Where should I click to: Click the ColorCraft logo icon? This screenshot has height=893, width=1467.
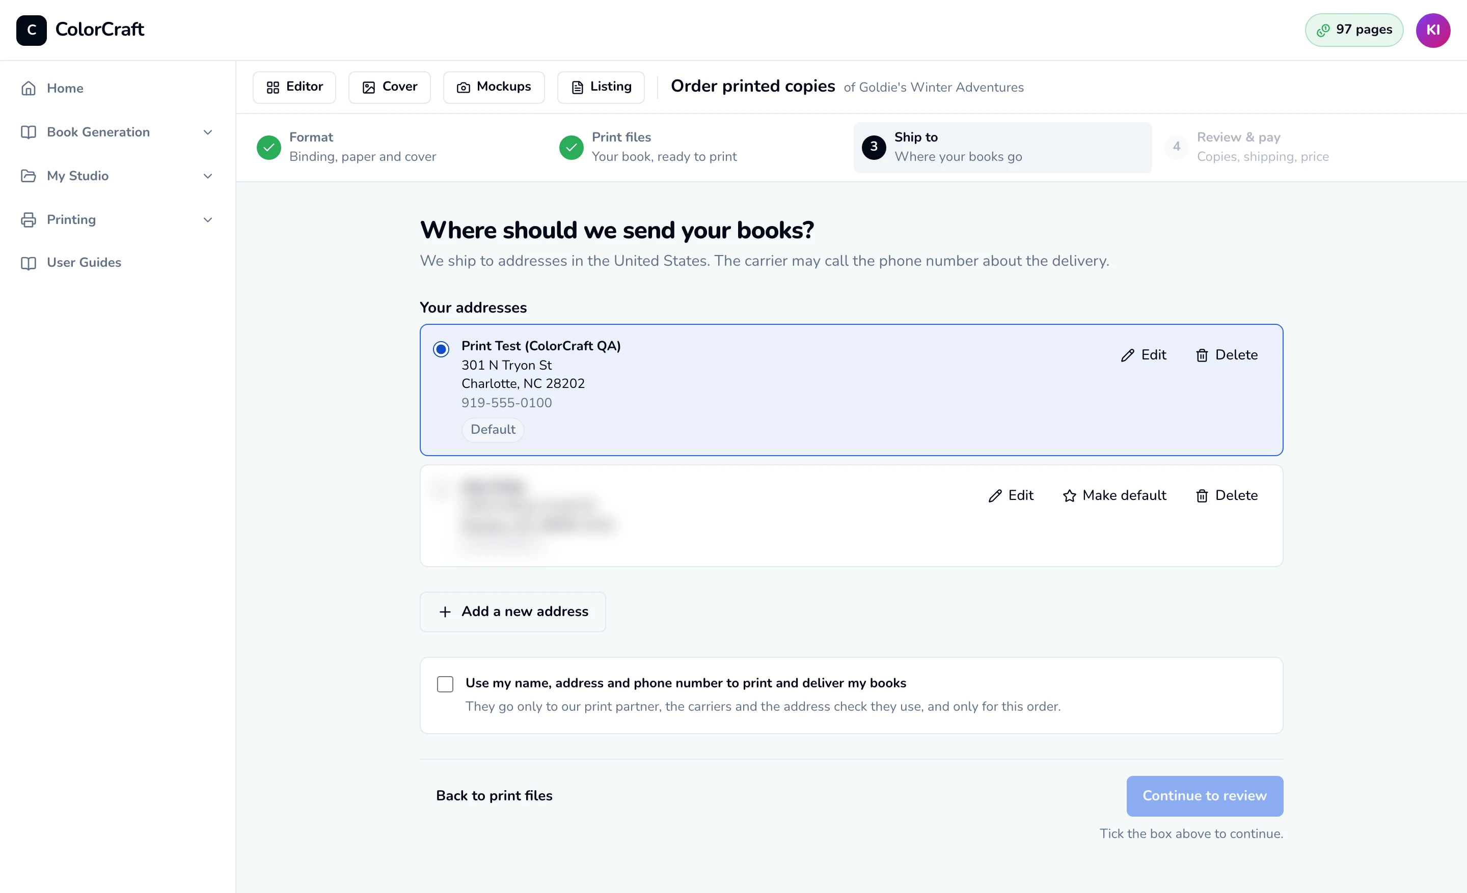tap(31, 30)
